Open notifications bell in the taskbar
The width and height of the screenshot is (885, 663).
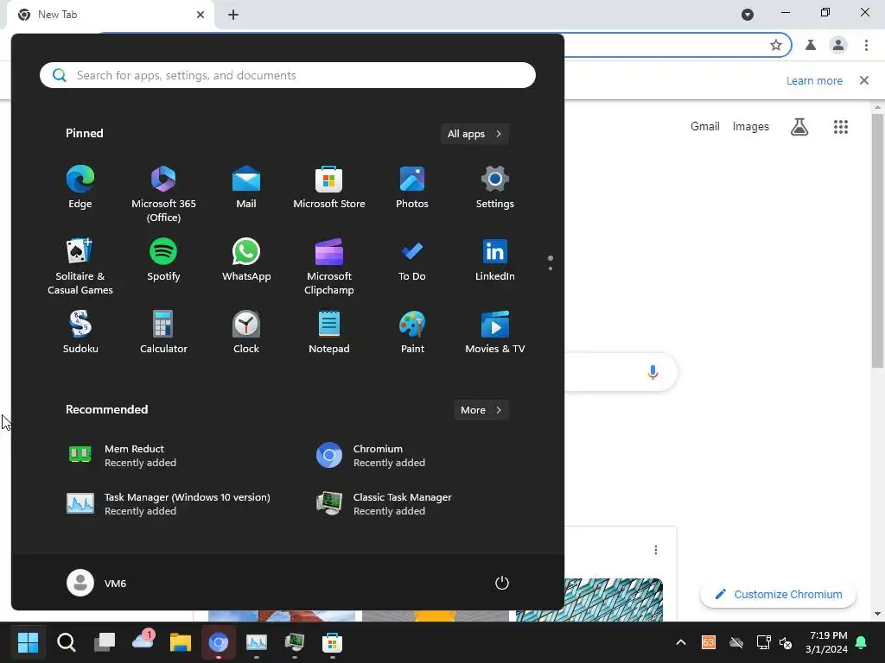[862, 642]
